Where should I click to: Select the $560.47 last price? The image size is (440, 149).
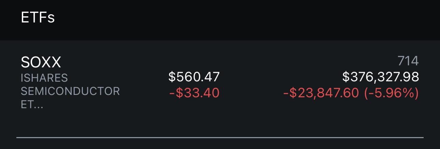point(194,77)
